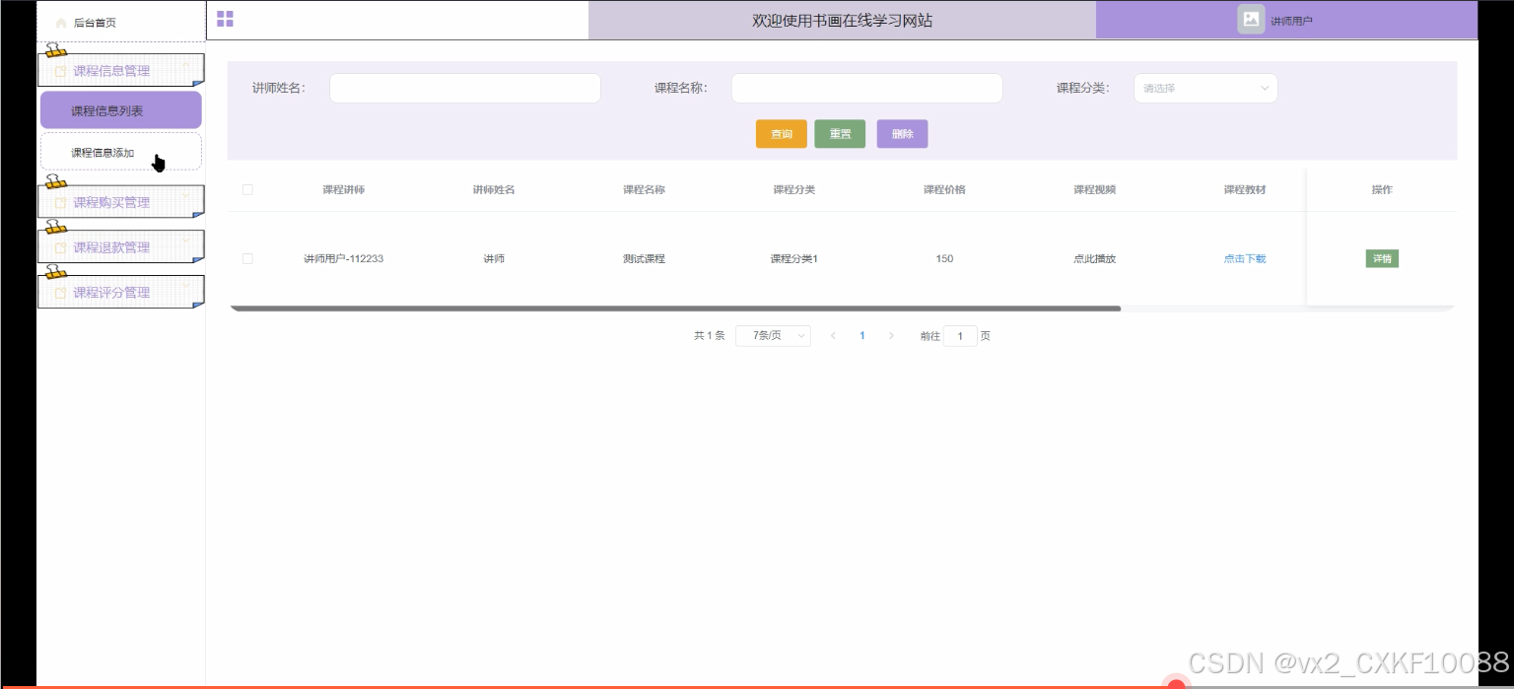Go to next page arrow in pagination
Image resolution: width=1514 pixels, height=689 pixels.
pos(891,336)
